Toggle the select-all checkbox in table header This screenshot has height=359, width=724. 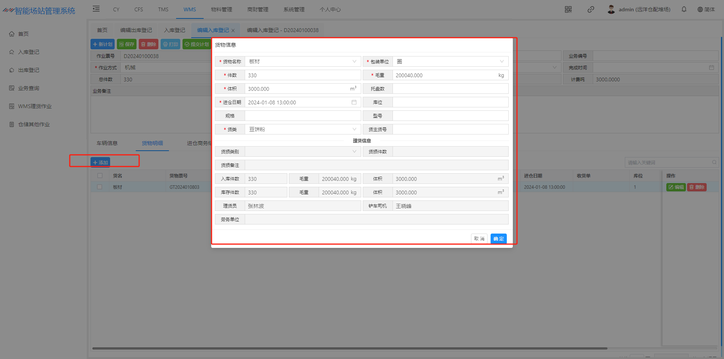tap(100, 176)
